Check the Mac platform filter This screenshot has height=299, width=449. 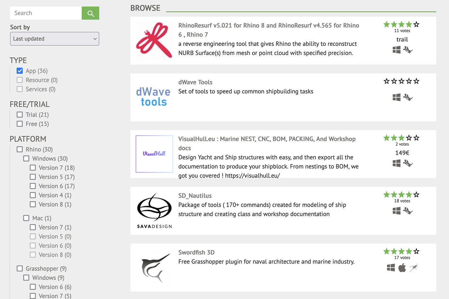[26, 218]
